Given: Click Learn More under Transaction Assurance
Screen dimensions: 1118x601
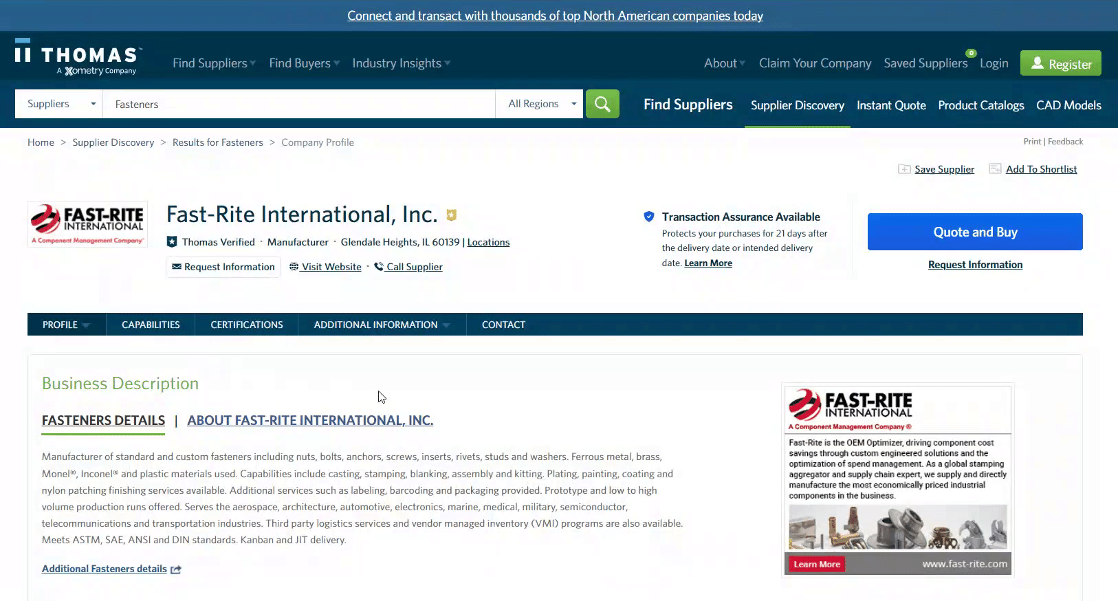Looking at the screenshot, I should pos(708,263).
